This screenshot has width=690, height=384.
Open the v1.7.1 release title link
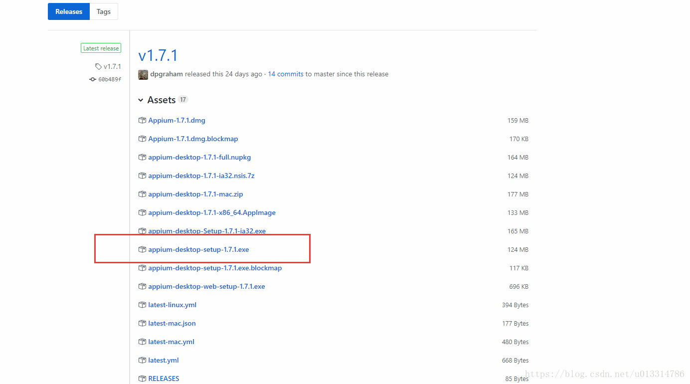point(158,55)
